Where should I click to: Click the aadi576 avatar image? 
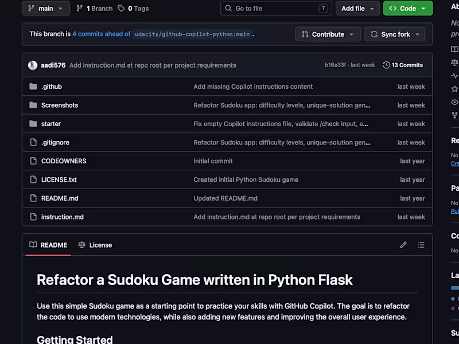tap(33, 65)
